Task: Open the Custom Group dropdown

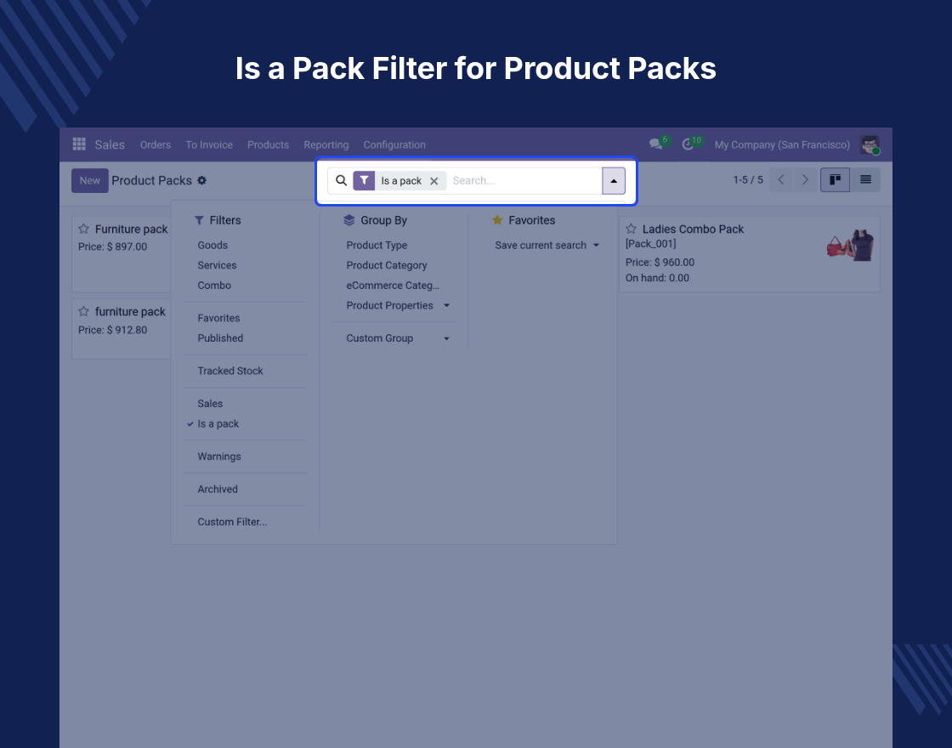Action: 398,338
